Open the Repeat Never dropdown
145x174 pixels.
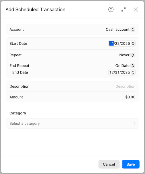click(x=127, y=55)
